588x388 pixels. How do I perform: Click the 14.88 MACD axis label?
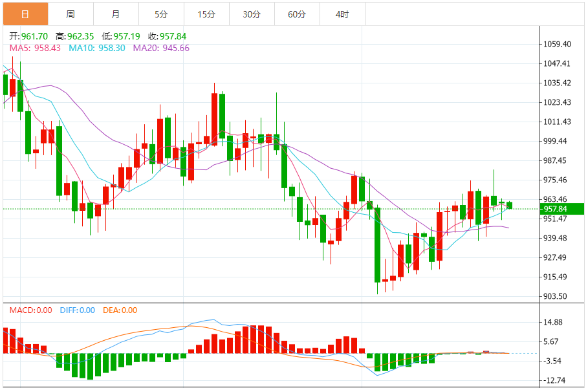pyautogui.click(x=553, y=323)
